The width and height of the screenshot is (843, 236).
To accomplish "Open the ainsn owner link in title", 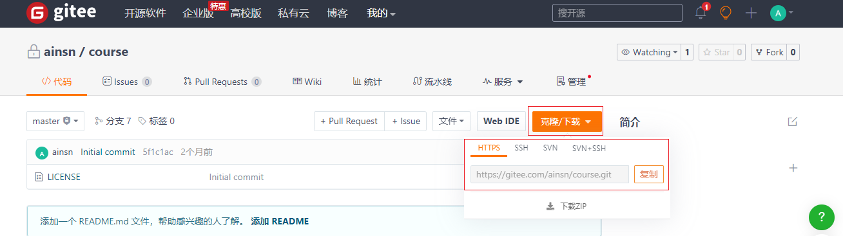I will click(x=59, y=52).
